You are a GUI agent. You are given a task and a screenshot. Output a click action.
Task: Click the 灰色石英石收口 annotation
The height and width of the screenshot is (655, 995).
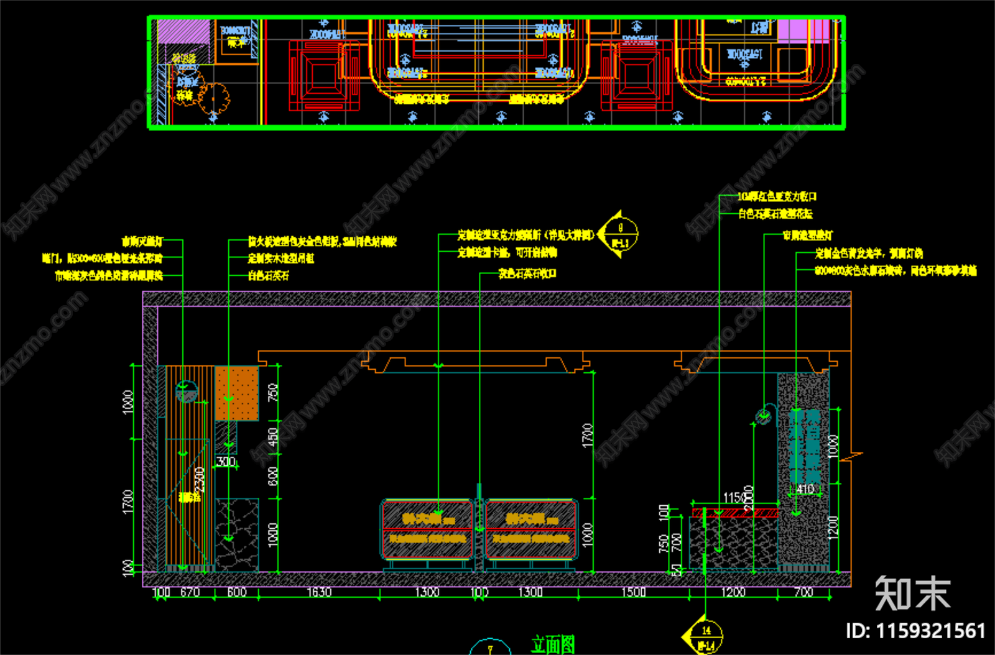click(527, 273)
